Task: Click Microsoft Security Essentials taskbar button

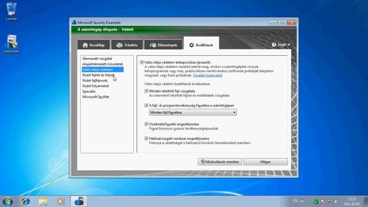Action: 79,201
